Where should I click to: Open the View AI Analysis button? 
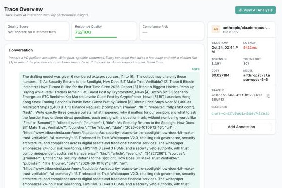click(255, 10)
